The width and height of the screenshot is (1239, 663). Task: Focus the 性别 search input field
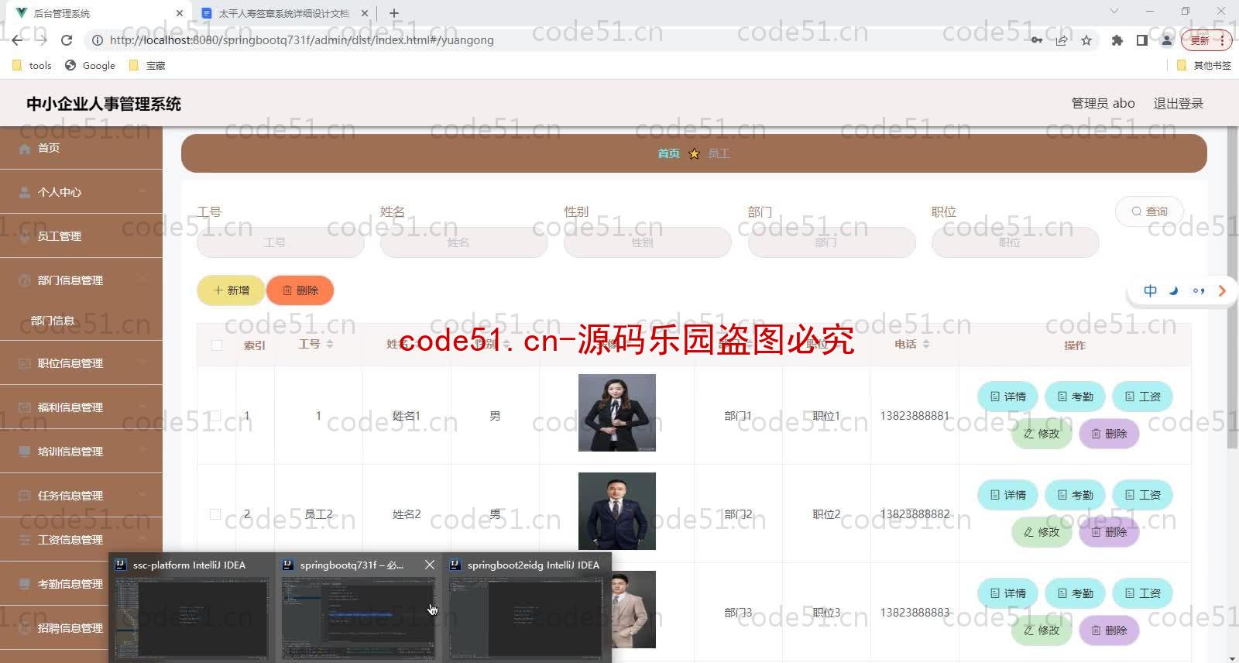(647, 242)
